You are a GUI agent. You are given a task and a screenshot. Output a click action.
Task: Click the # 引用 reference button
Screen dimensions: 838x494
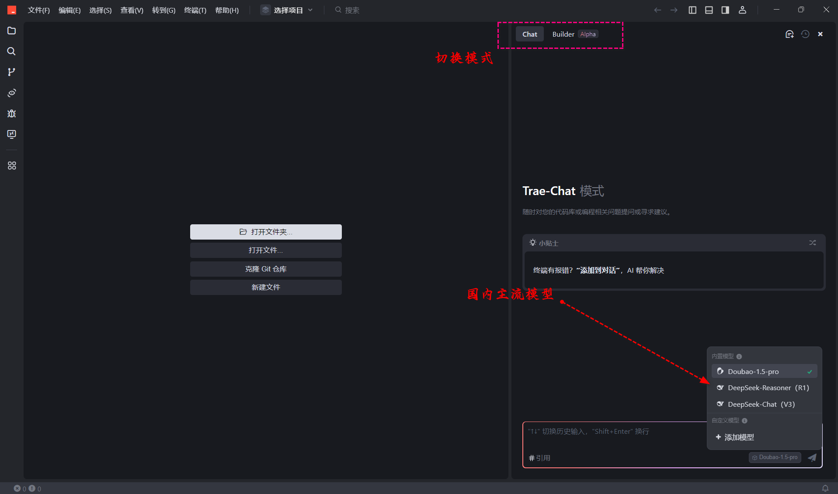pos(539,458)
